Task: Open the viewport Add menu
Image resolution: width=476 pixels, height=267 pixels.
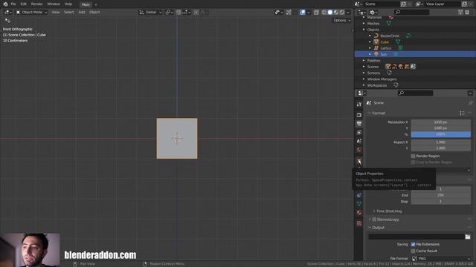Action: (x=82, y=12)
